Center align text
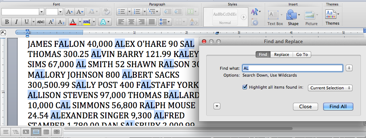The width and height of the screenshot is (366, 138). 131,22
